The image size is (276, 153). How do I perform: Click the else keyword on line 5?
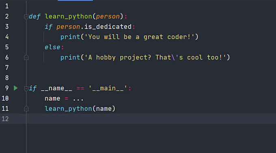pos(52,47)
